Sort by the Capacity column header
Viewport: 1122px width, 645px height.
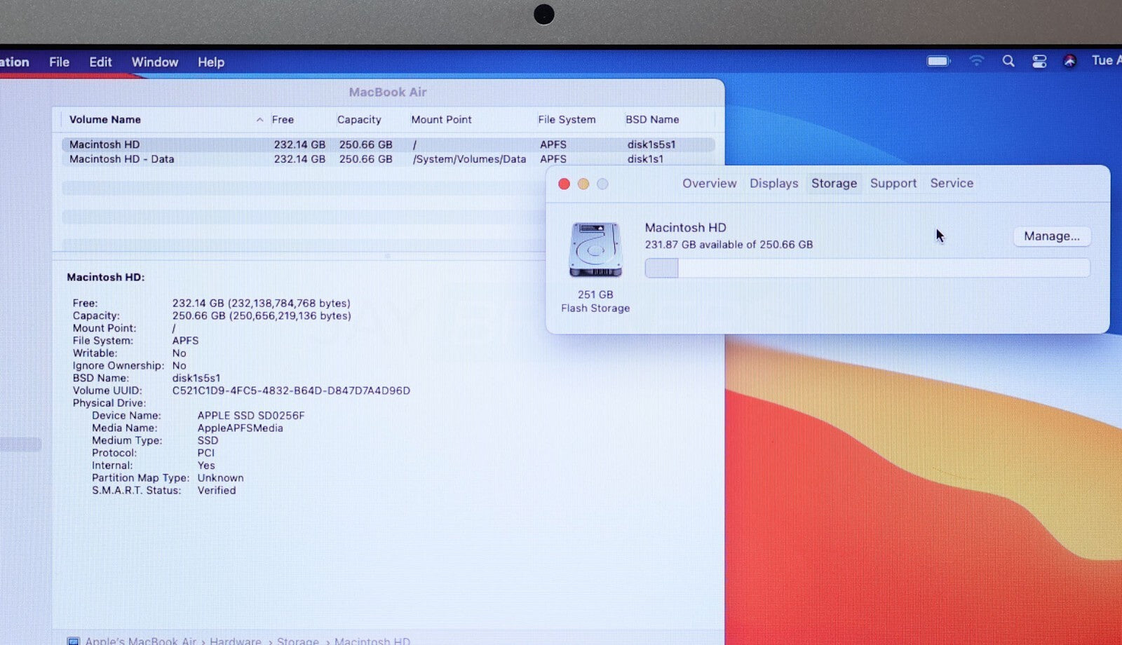point(359,119)
